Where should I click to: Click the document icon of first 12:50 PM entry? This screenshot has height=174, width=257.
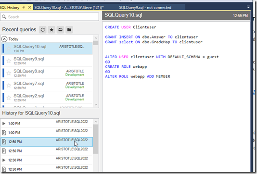(x=4, y=151)
